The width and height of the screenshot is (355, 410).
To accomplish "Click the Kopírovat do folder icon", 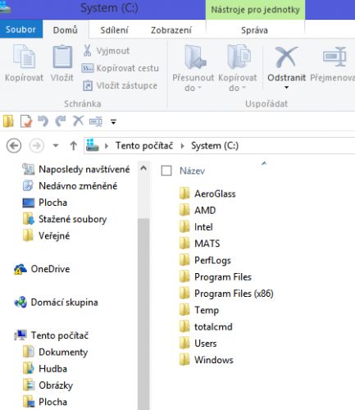I will 239,57.
